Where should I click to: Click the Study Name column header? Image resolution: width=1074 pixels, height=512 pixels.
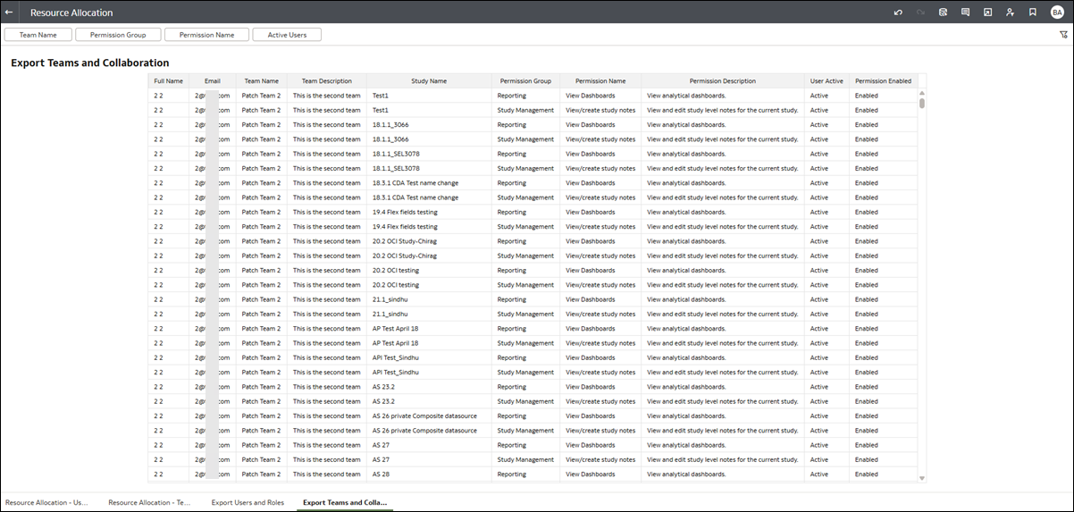[x=429, y=81]
